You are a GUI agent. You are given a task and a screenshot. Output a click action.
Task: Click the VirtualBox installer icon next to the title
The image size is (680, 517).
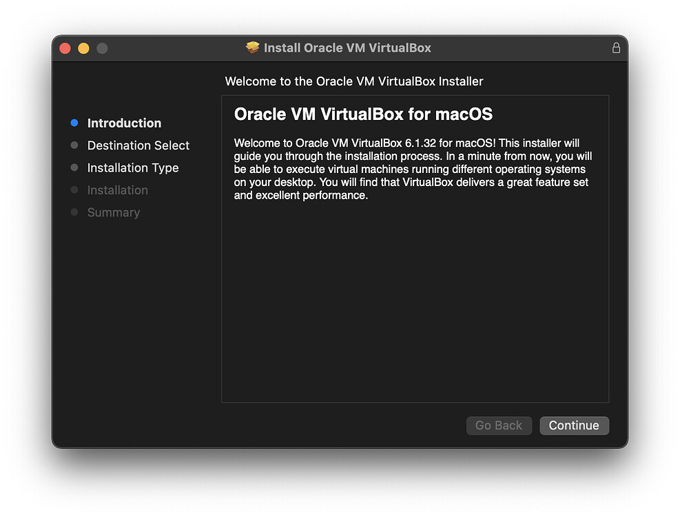coord(254,48)
